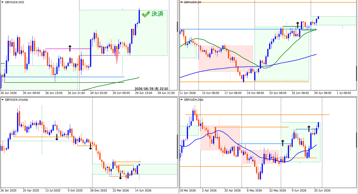The width and height of the screenshot is (358, 194).
Task: Select down arrow near 13 Jul 2025 on Weekly
Action: point(57,137)
